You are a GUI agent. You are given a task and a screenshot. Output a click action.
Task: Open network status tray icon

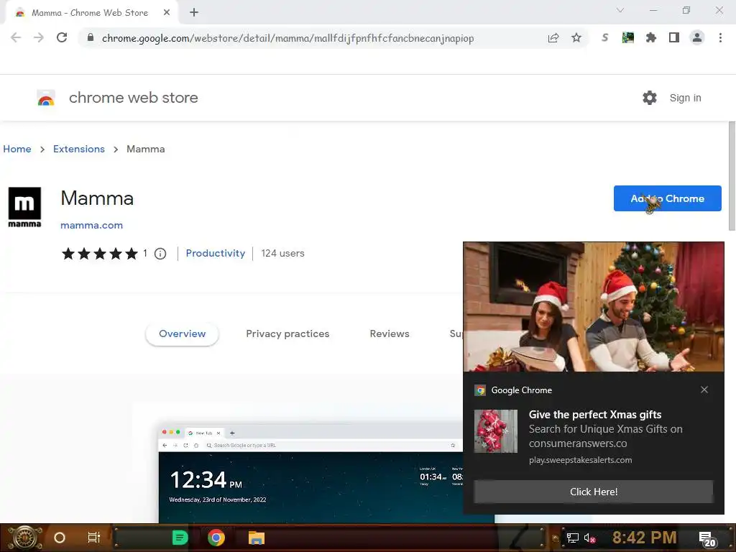point(573,538)
